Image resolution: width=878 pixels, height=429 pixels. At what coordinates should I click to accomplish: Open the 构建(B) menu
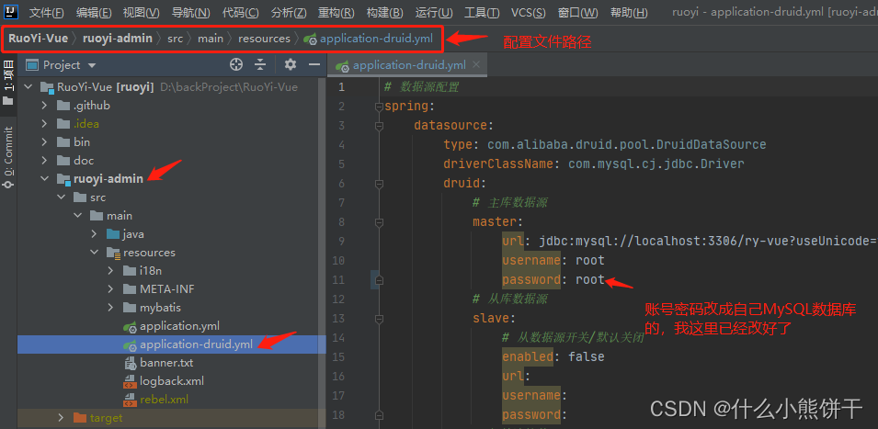tap(384, 12)
